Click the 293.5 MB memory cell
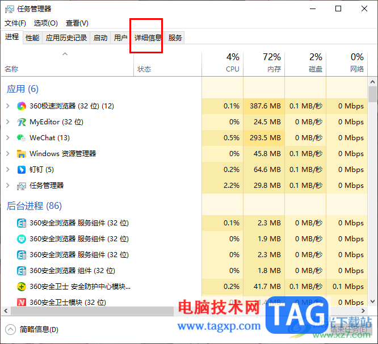 click(264, 137)
